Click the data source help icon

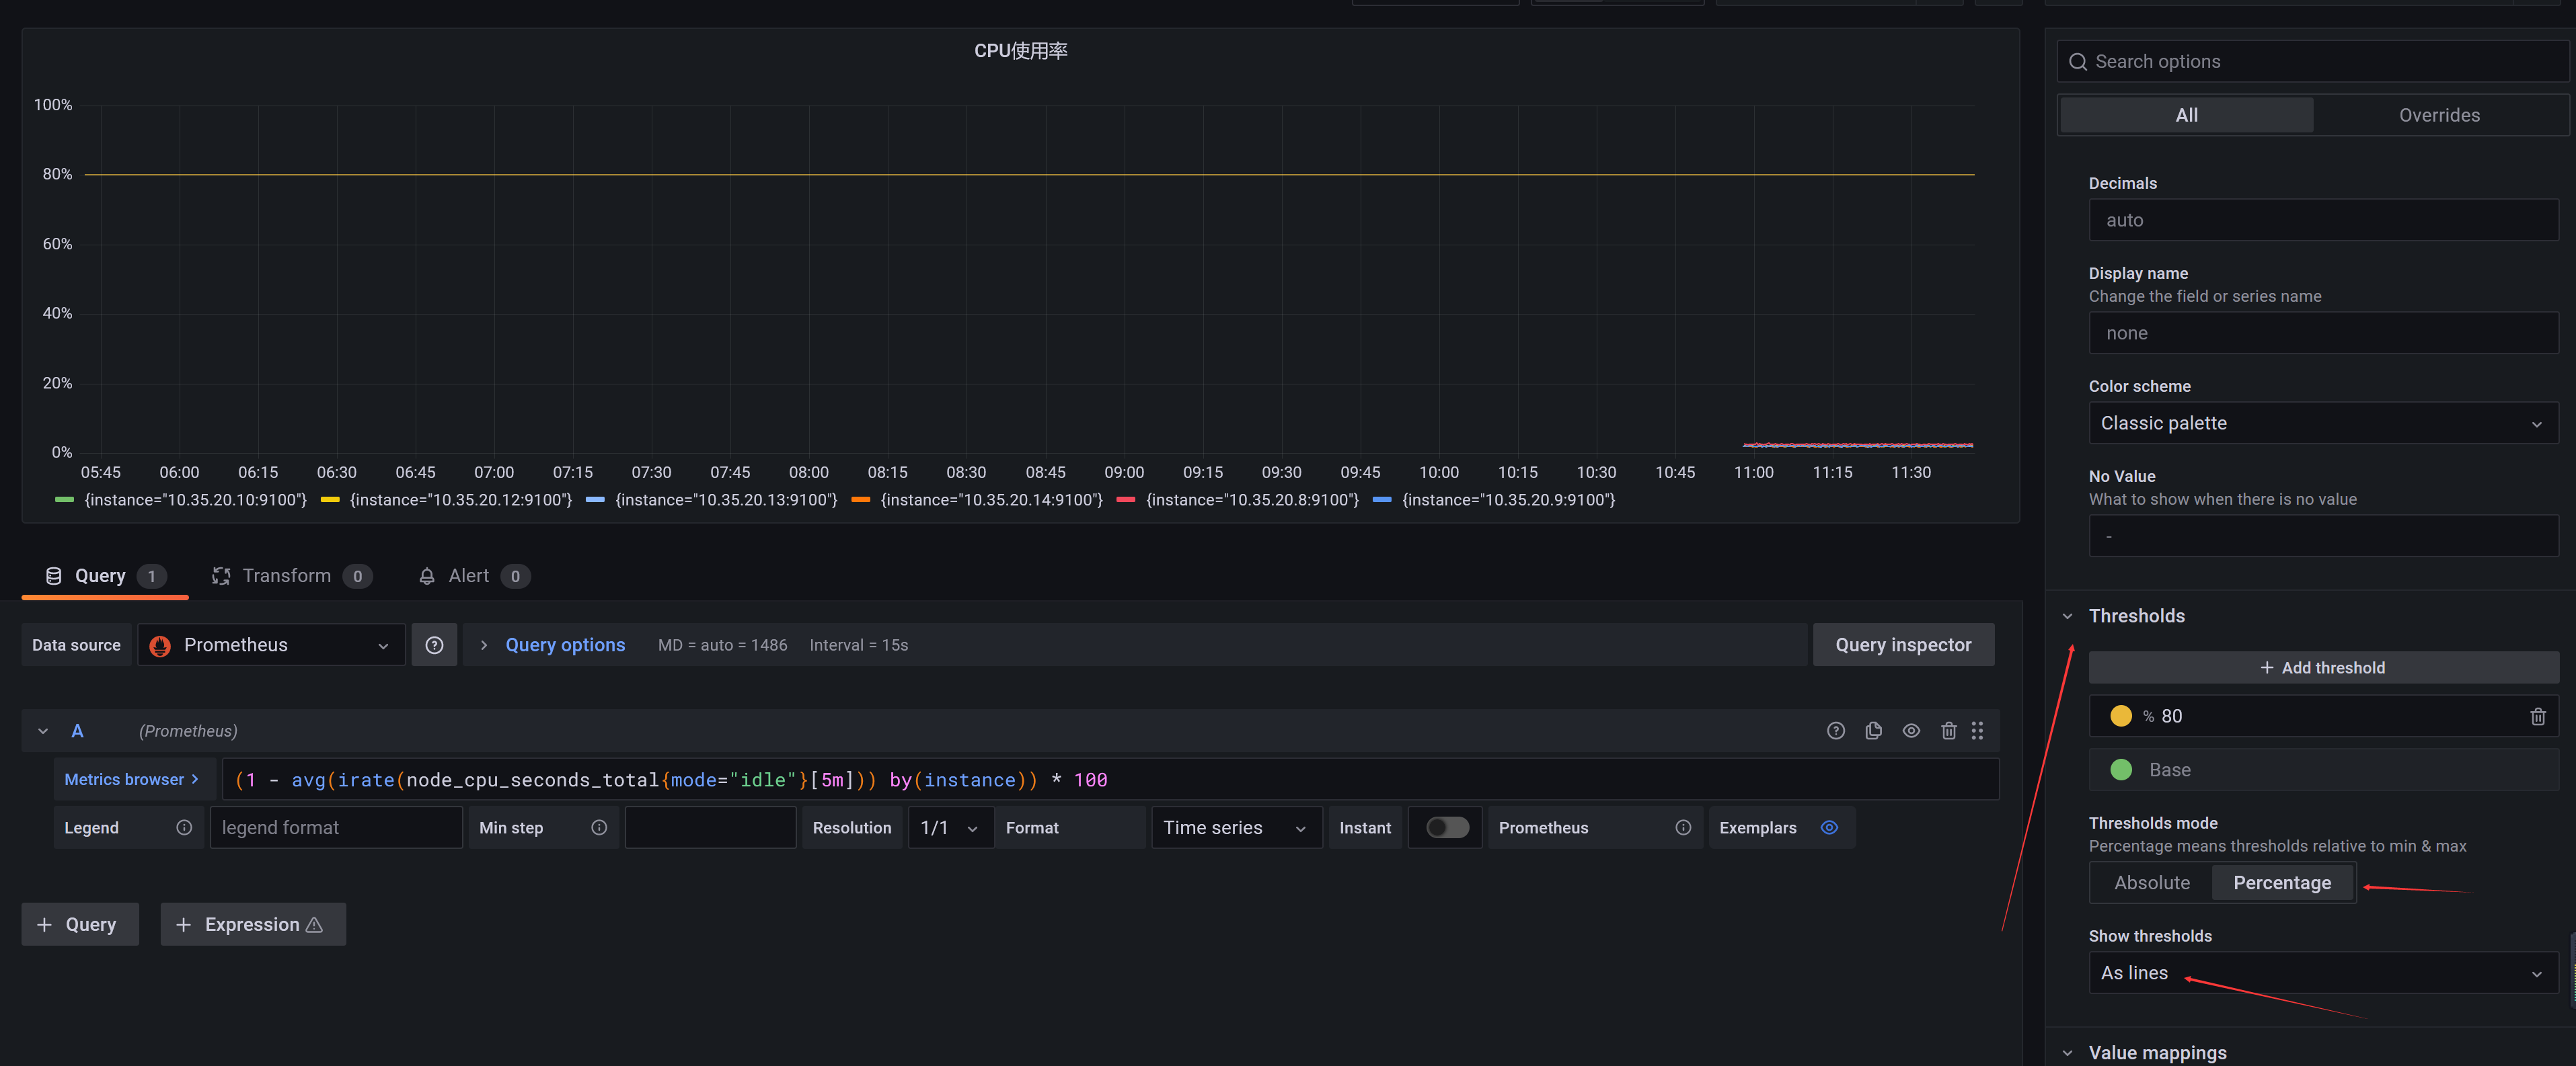click(434, 645)
